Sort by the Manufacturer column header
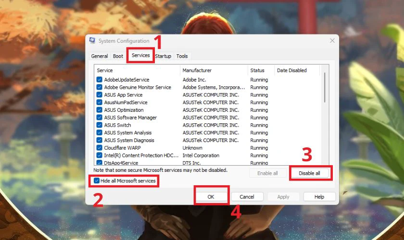Image resolution: width=404 pixels, height=240 pixels. coord(214,70)
